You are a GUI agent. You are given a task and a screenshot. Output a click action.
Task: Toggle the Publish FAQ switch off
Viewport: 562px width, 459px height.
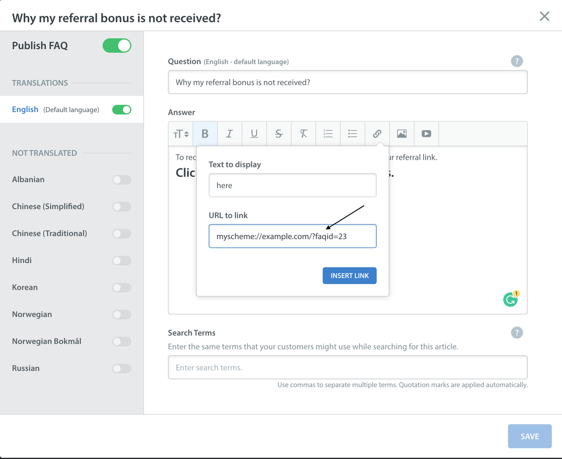(117, 46)
